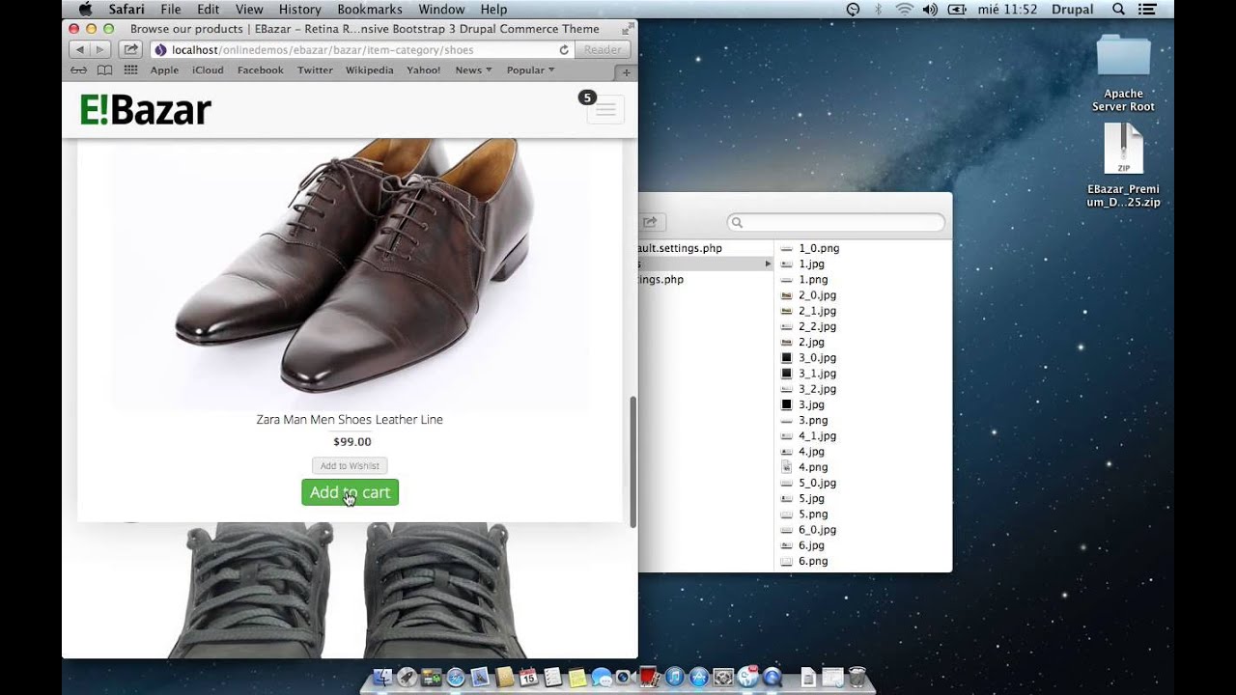The image size is (1236, 695).
Task: Open iTunes from the Dock
Action: coord(675,678)
